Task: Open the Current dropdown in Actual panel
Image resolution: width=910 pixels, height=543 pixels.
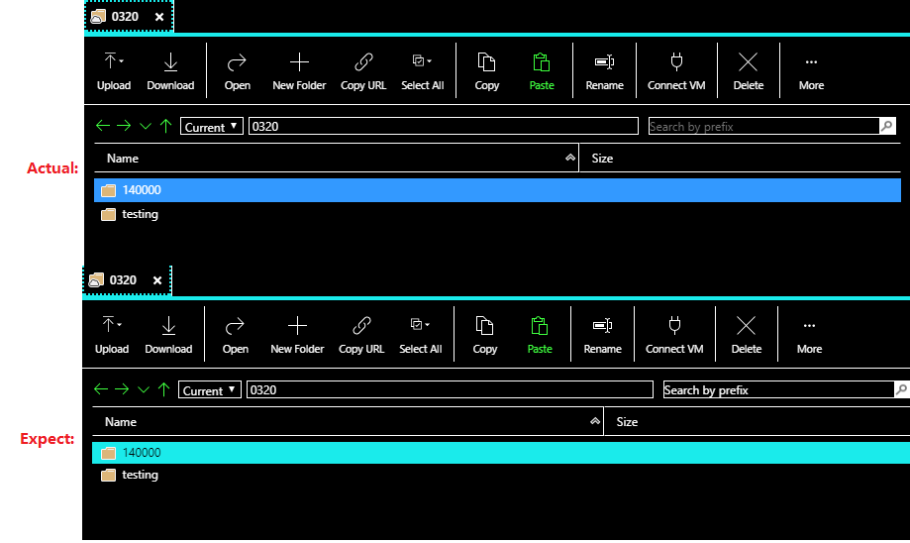Action: point(211,126)
